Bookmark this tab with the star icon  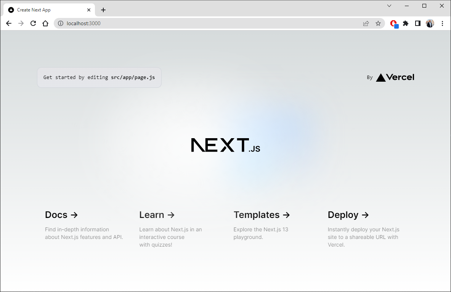click(x=378, y=23)
